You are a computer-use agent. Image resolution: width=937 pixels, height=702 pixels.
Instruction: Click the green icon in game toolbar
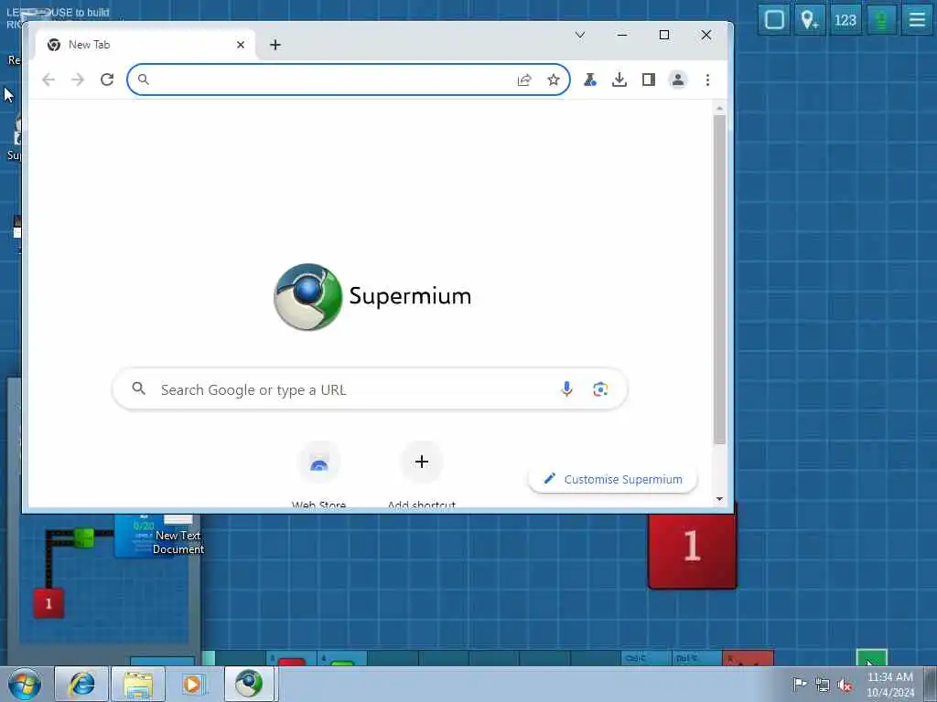coord(881,20)
